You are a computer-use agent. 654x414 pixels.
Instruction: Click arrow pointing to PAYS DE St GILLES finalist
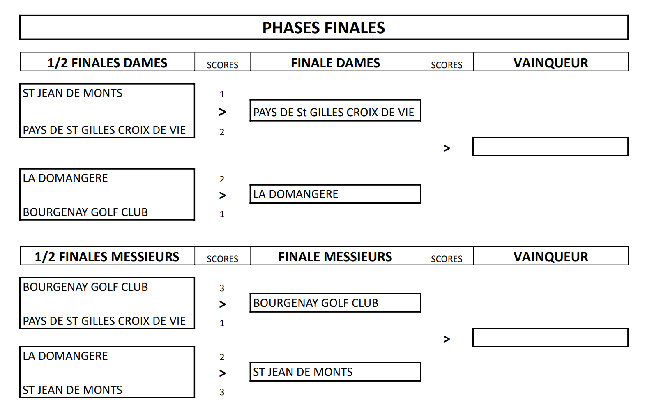(222, 112)
